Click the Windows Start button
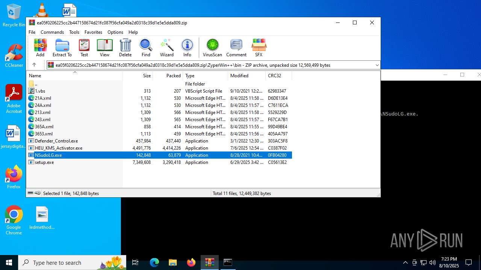The width and height of the screenshot is (481, 270). click(x=9, y=262)
